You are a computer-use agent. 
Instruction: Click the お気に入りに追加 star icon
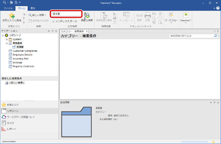[12, 16]
